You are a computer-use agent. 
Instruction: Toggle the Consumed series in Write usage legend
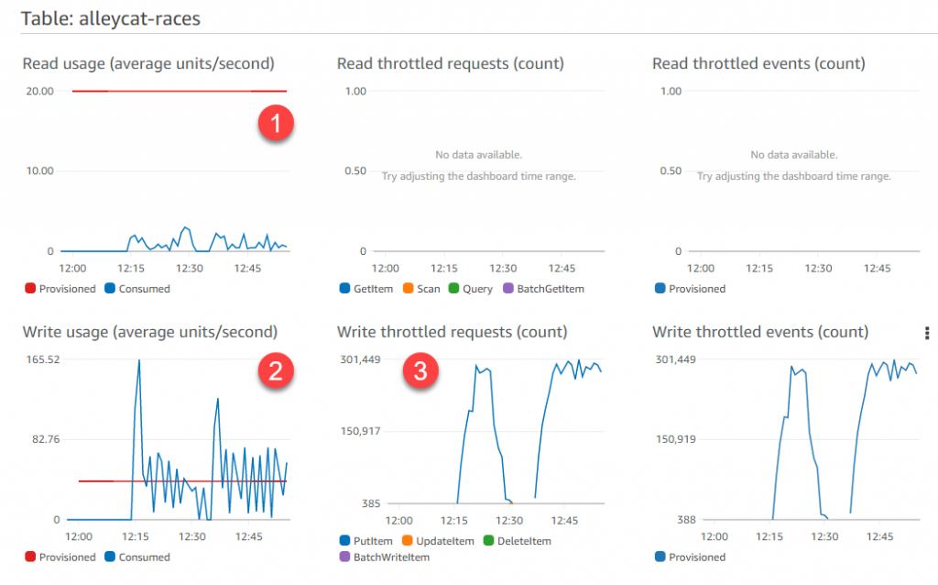click(x=136, y=557)
